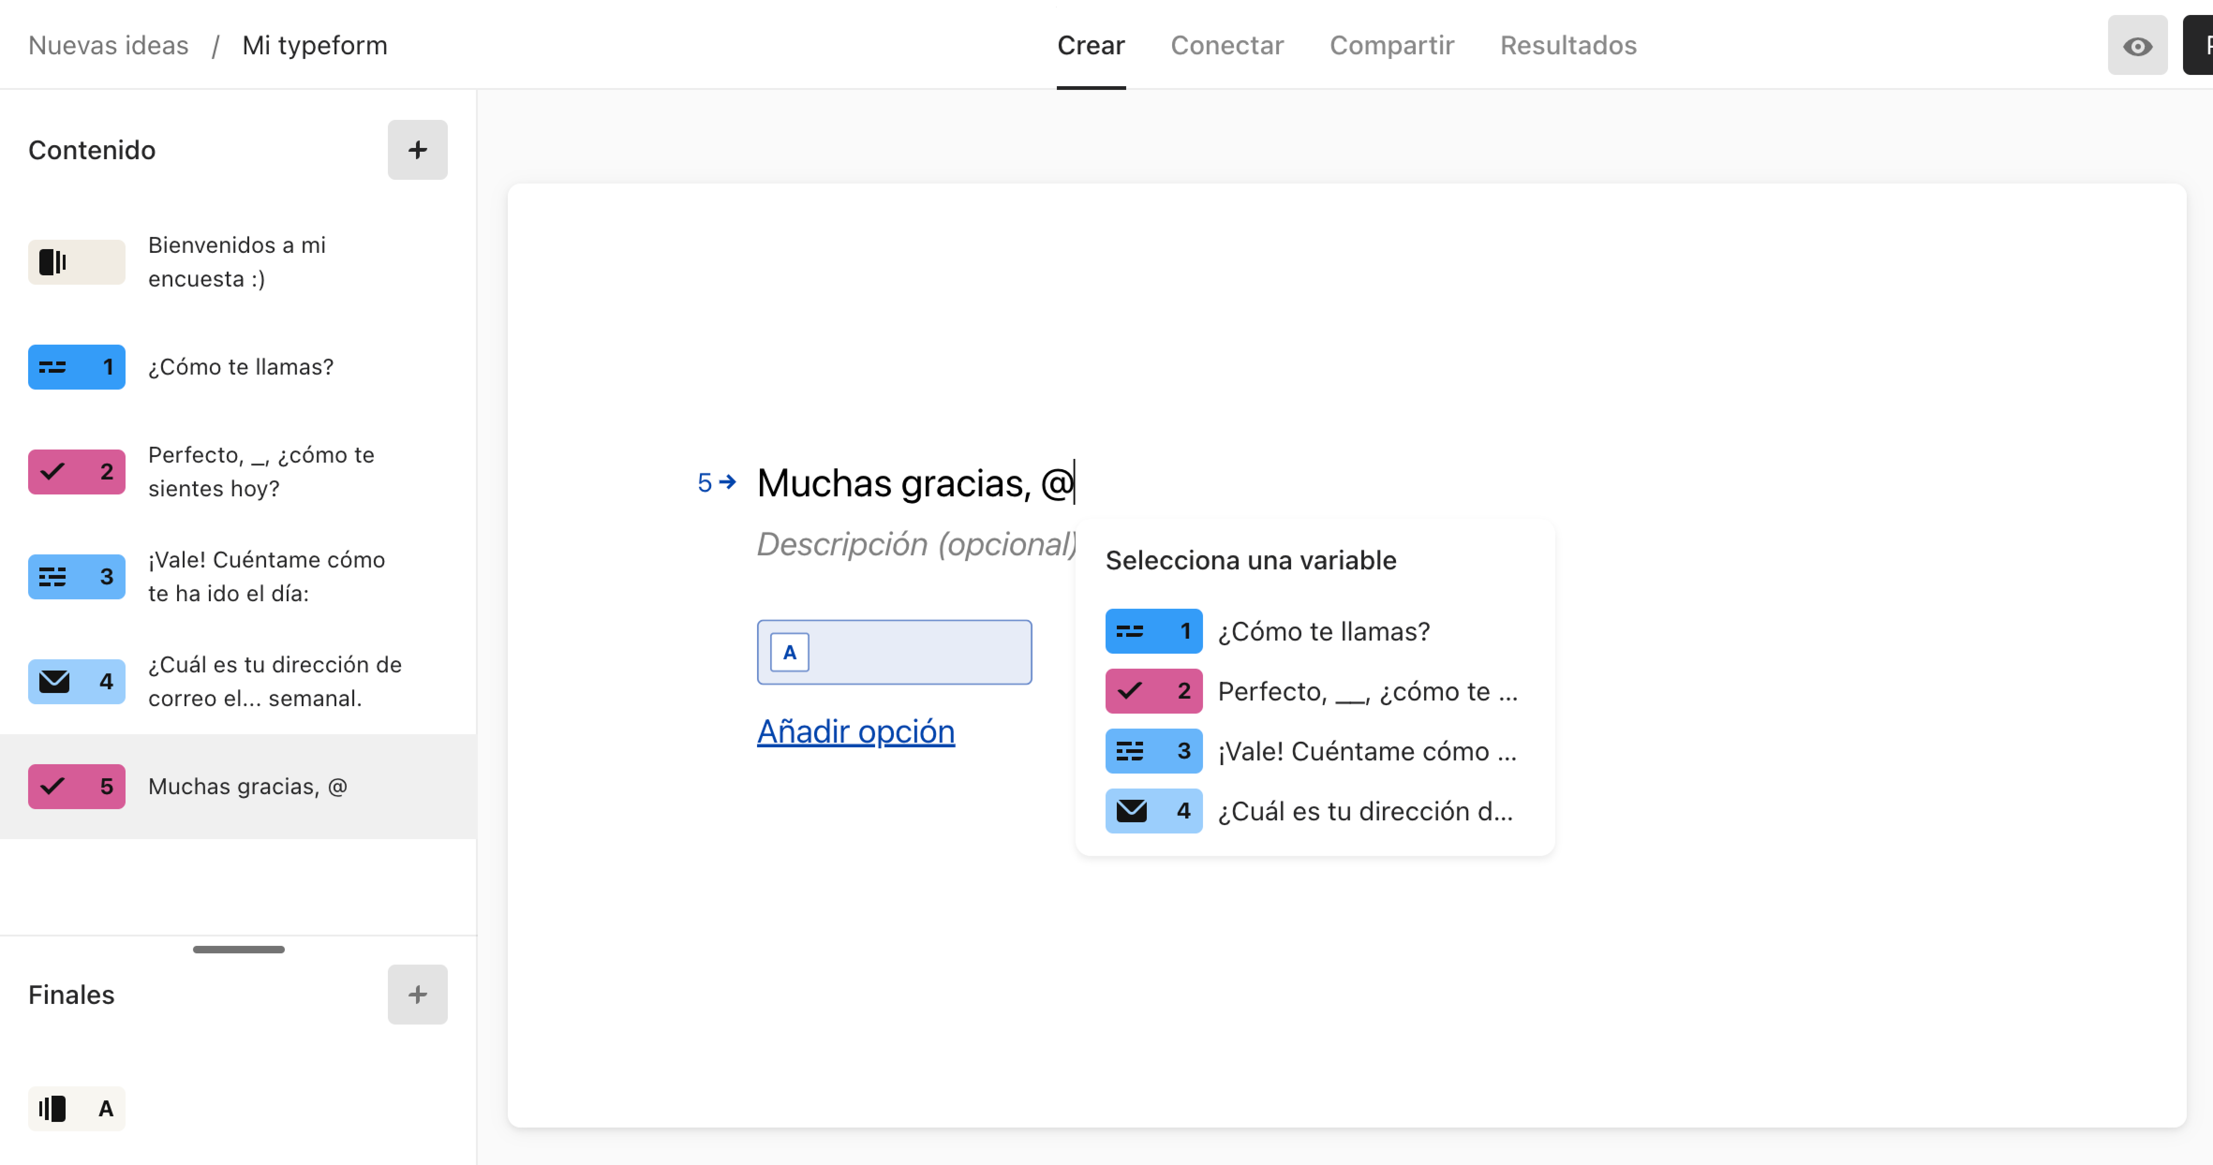Click the Descripción (opcional) field

(x=916, y=544)
